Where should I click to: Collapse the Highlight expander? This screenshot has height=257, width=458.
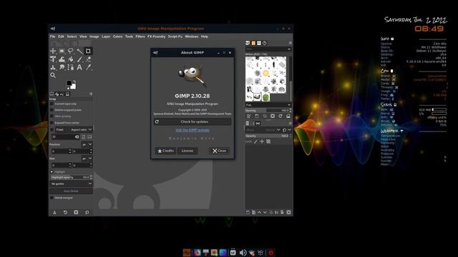pos(52,172)
